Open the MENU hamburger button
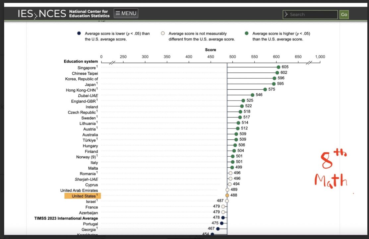Screen dimensions: 369x239 (x=126, y=13)
